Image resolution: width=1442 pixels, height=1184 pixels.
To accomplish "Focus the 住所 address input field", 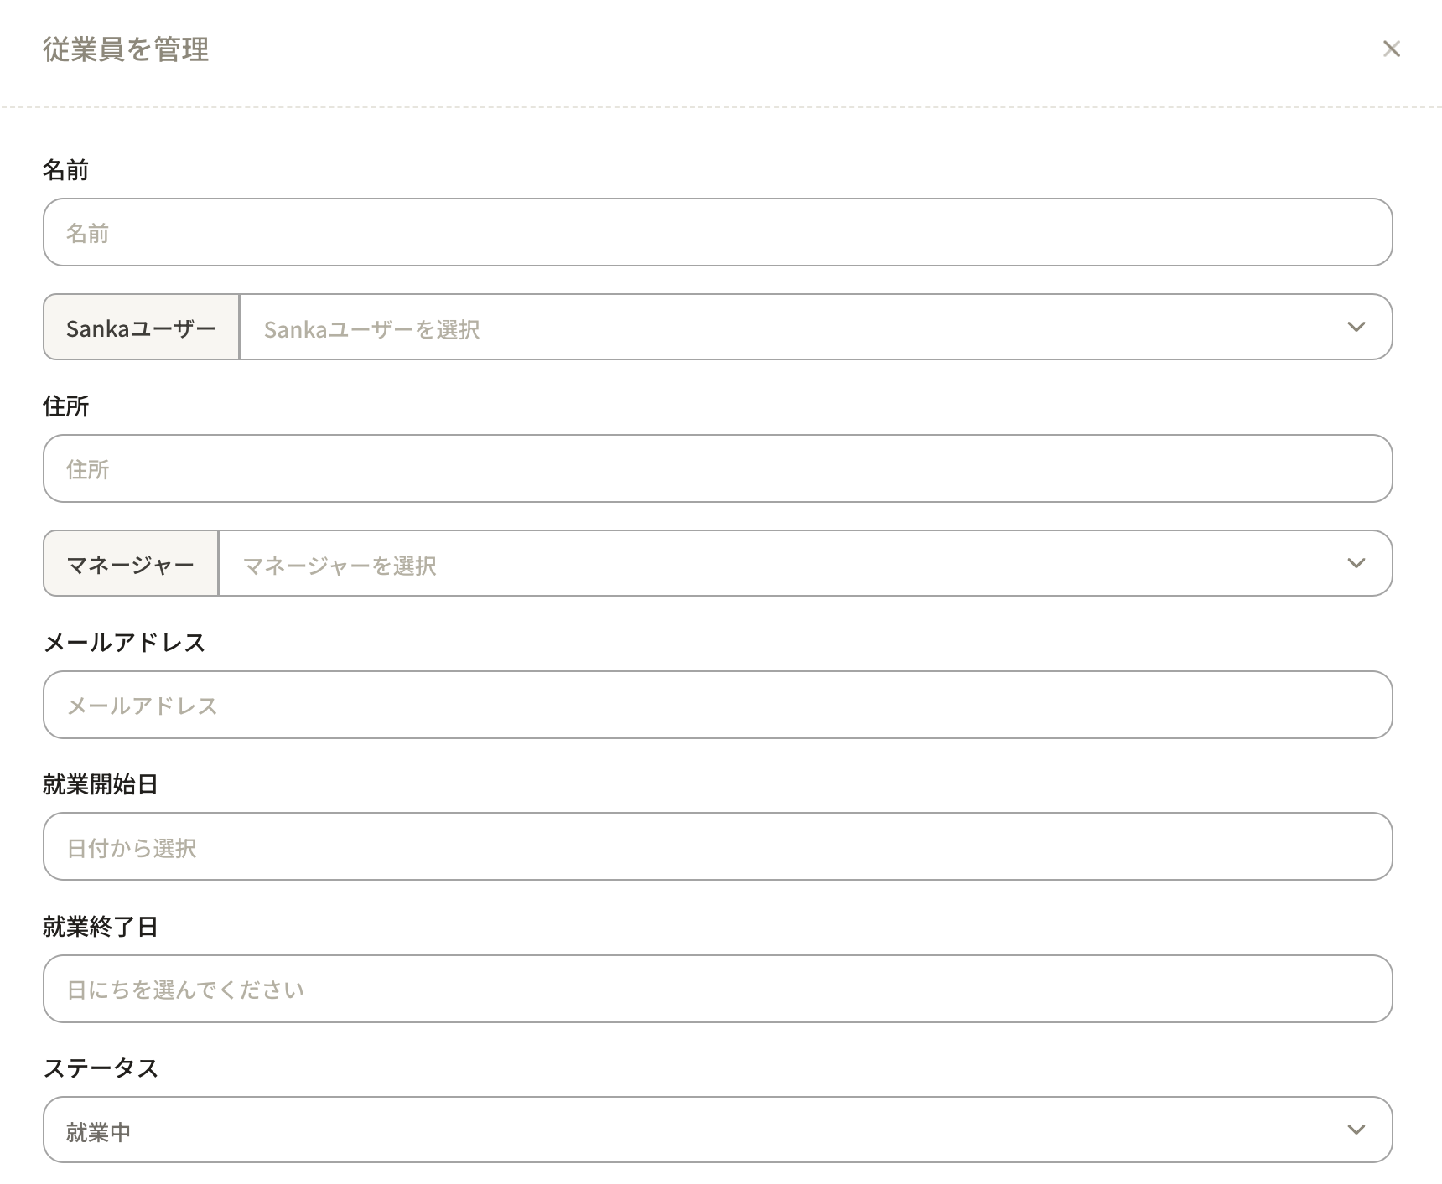I will (718, 468).
